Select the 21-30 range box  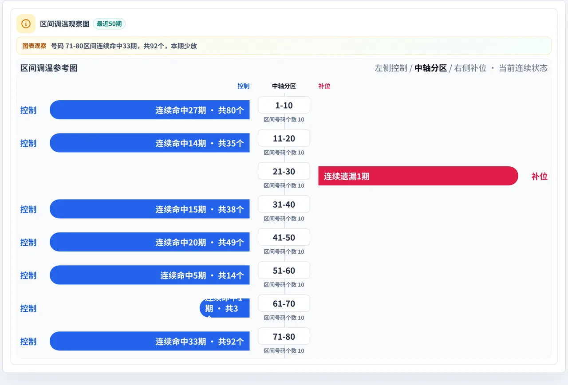pyautogui.click(x=284, y=171)
